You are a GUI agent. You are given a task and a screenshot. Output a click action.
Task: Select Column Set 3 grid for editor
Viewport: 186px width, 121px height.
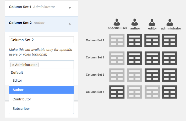coord(152,75)
